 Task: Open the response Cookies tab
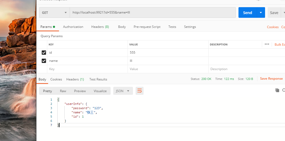pos(56,79)
